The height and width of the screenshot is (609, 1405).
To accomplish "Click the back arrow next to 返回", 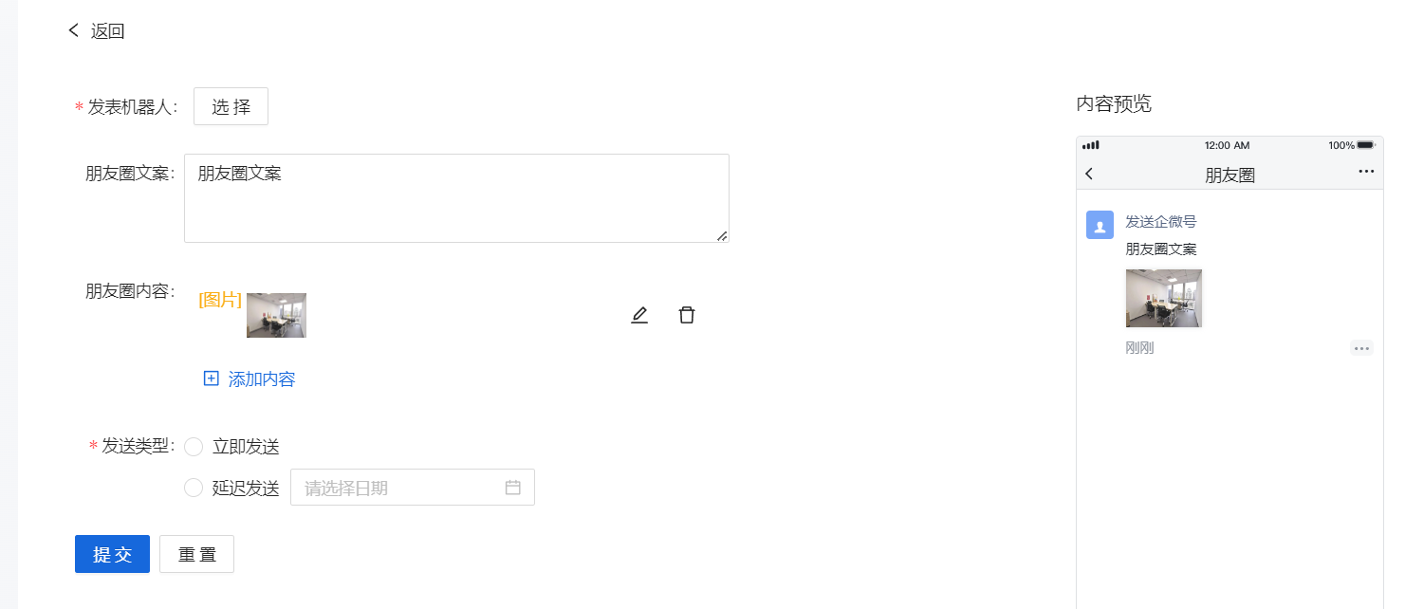I will (x=74, y=30).
